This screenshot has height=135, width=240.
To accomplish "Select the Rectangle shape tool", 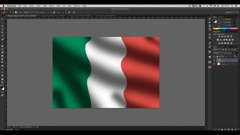I will click(x=2, y=76).
